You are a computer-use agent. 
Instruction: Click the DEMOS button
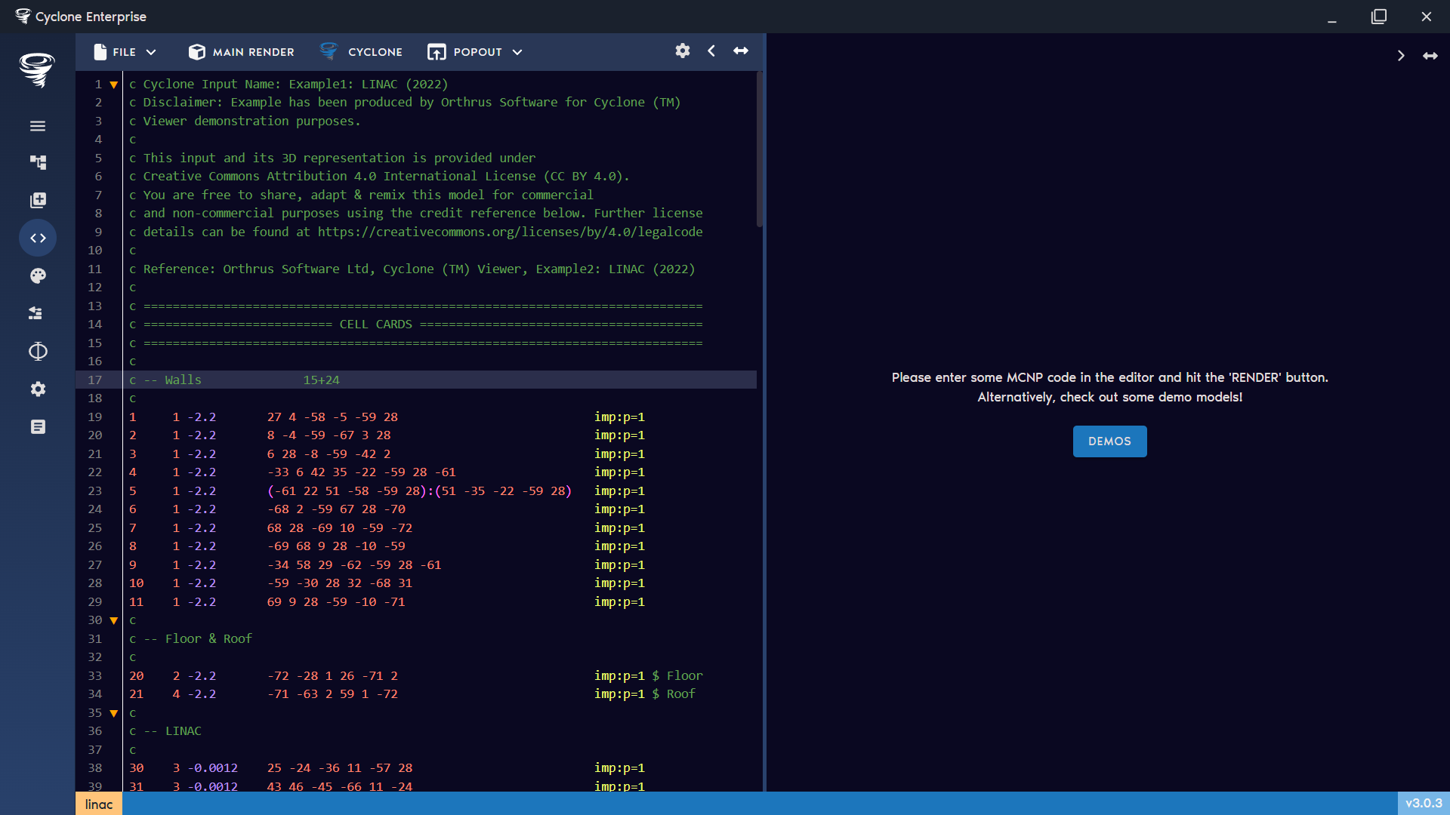coord(1109,441)
